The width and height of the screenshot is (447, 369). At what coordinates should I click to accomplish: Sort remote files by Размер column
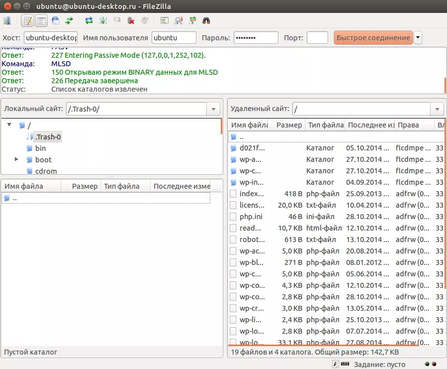tap(287, 125)
